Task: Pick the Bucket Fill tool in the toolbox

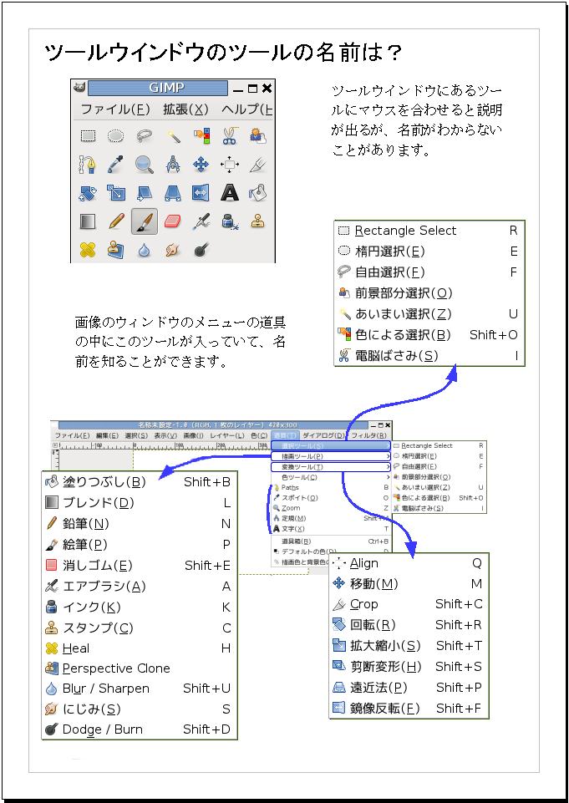Action: click(x=257, y=193)
